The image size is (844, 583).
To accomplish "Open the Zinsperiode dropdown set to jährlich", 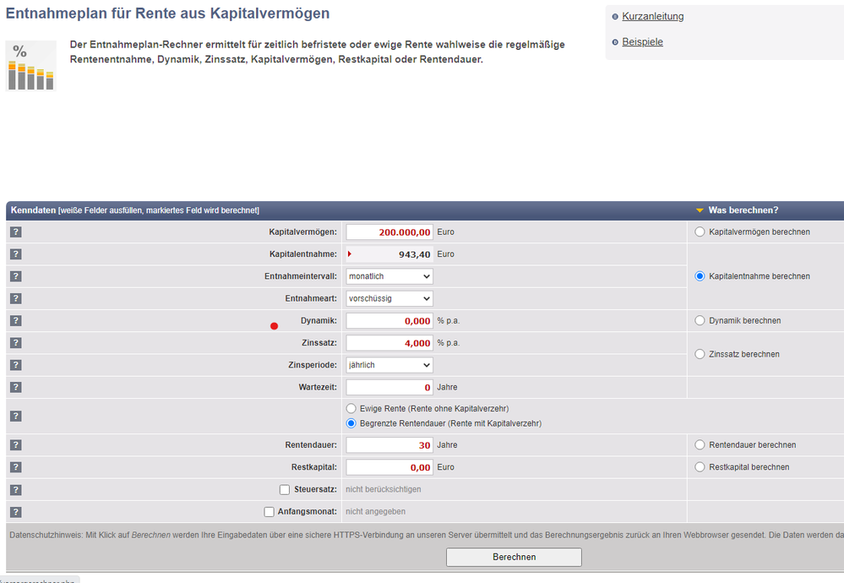I will click(389, 365).
